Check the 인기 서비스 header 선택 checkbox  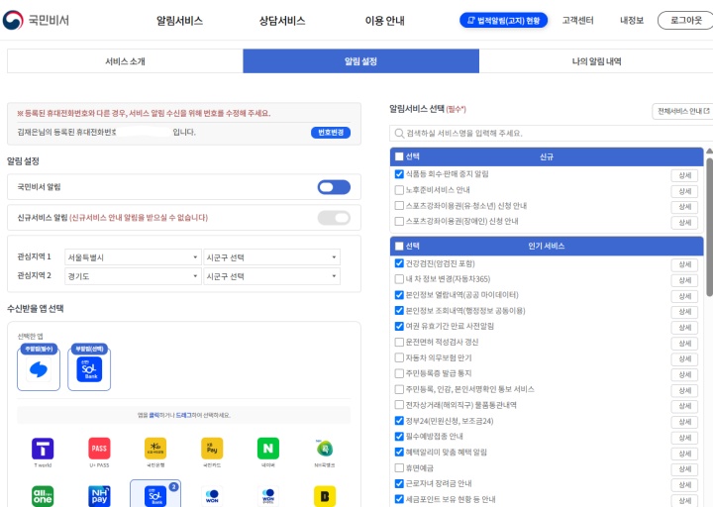399,246
